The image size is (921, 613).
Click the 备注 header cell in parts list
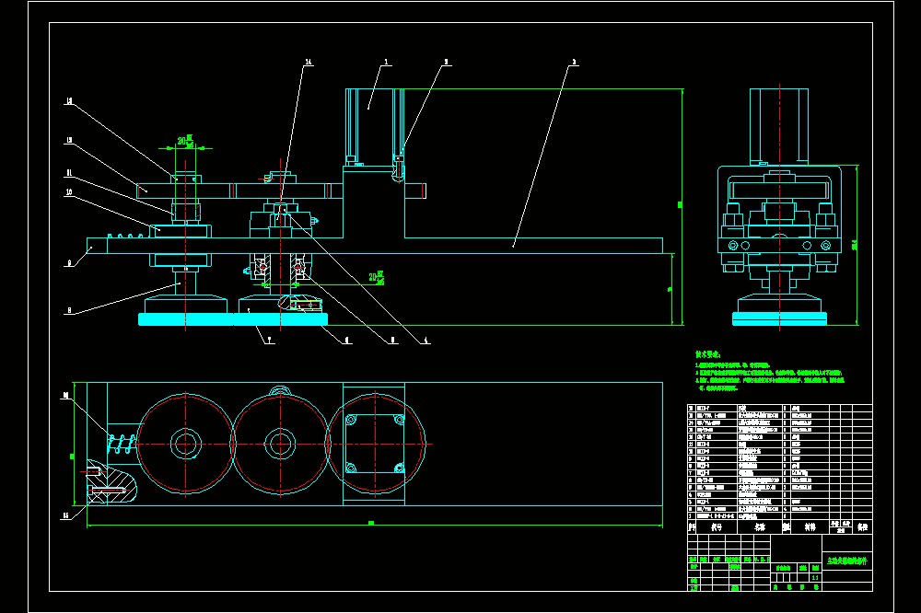point(862,527)
